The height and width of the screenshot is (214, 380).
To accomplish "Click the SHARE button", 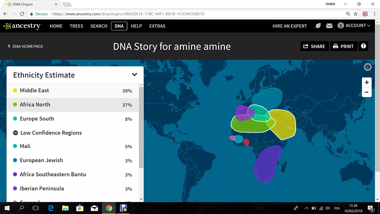I will (x=314, y=46).
